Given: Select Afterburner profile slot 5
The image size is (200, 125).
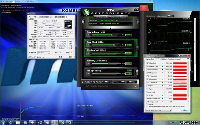Looking at the screenshot, I should 103,82.
